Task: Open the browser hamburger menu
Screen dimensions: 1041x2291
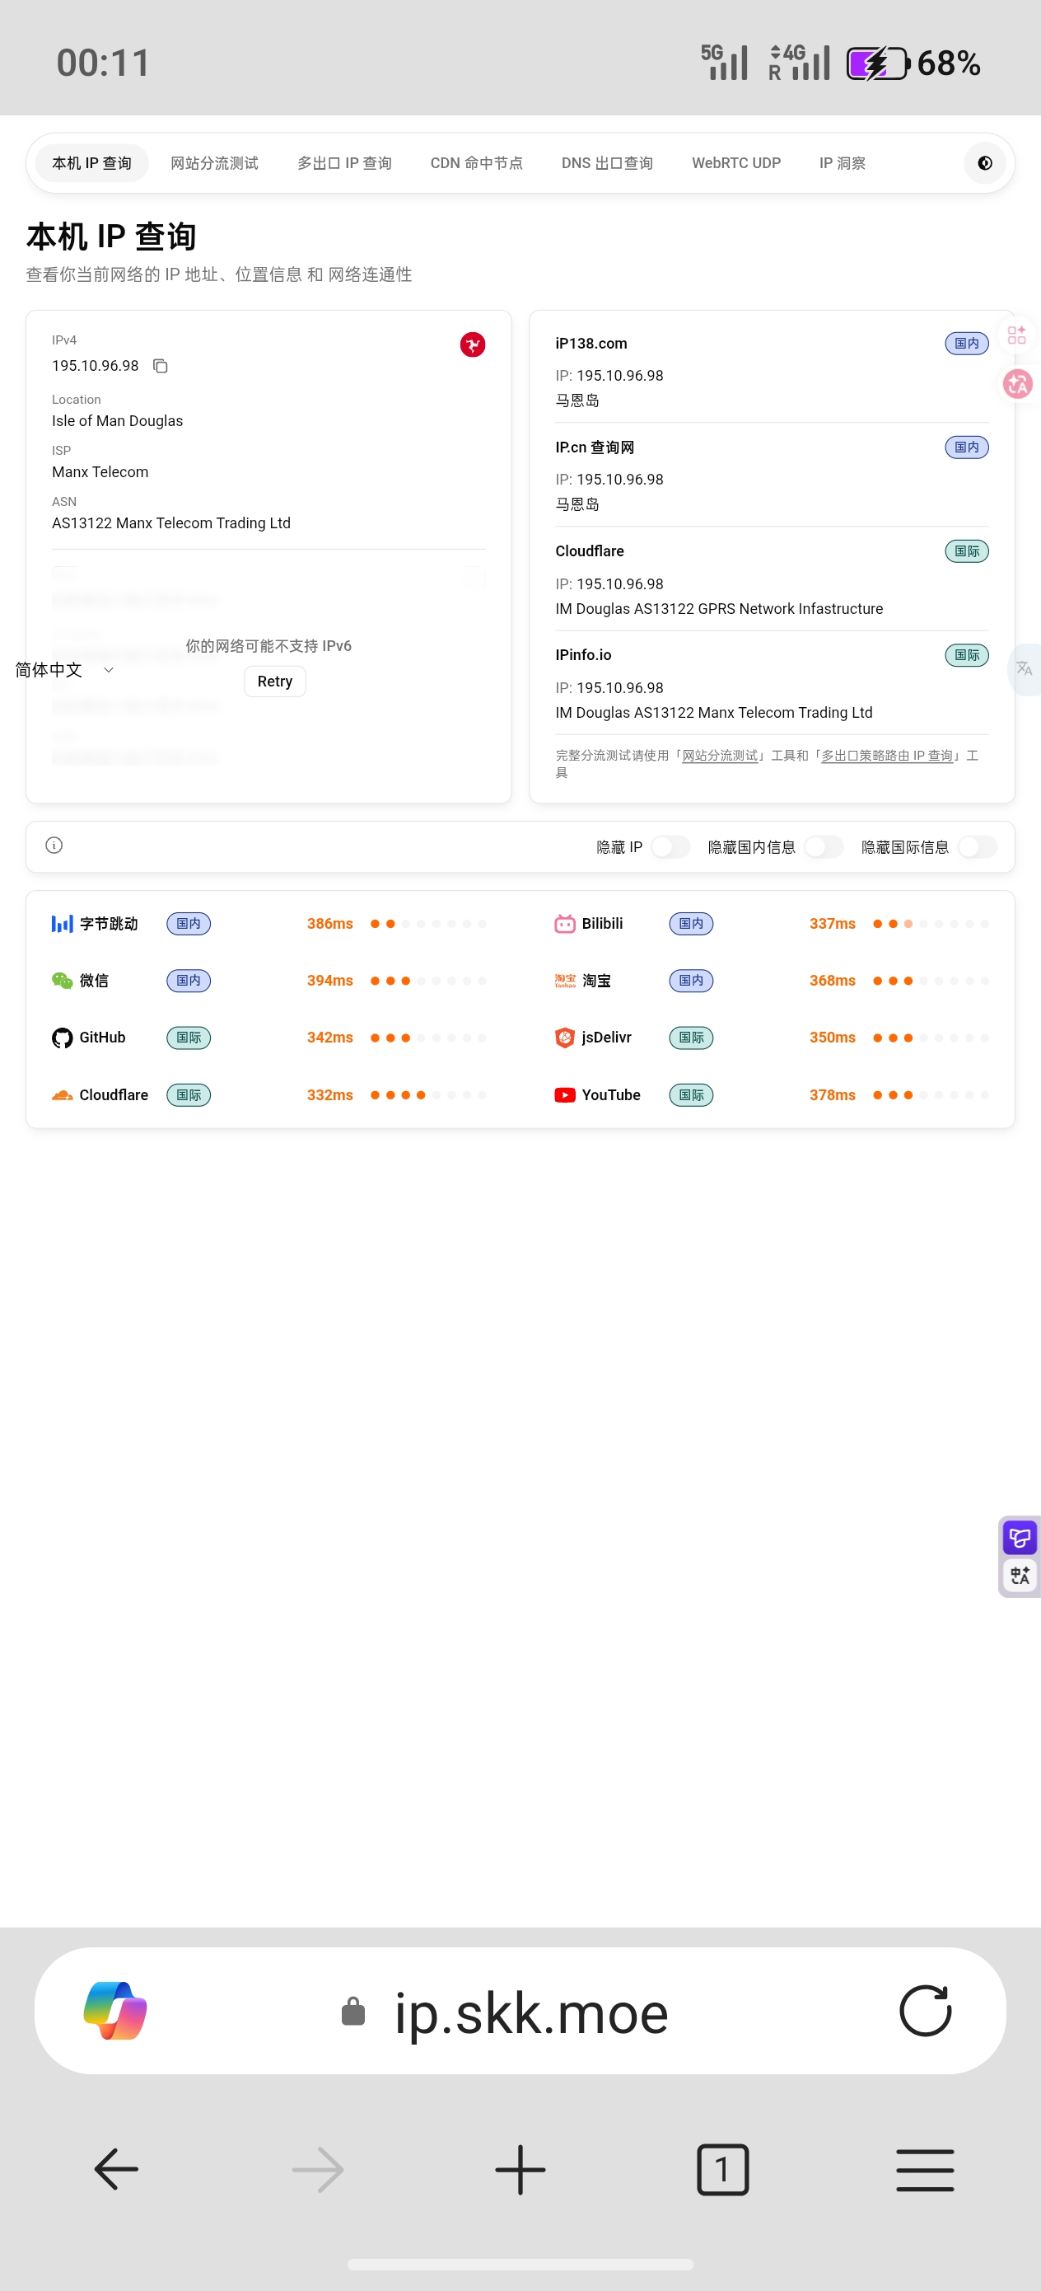Action: (x=925, y=2169)
